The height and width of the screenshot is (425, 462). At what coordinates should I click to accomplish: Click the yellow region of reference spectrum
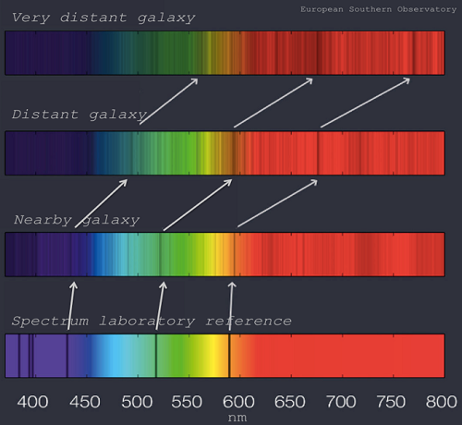(214, 356)
